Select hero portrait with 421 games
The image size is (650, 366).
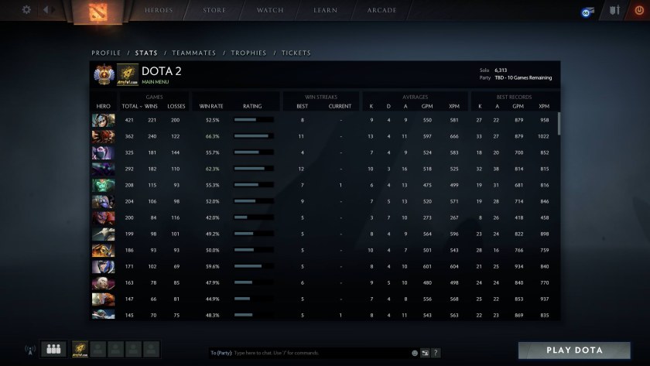103,120
